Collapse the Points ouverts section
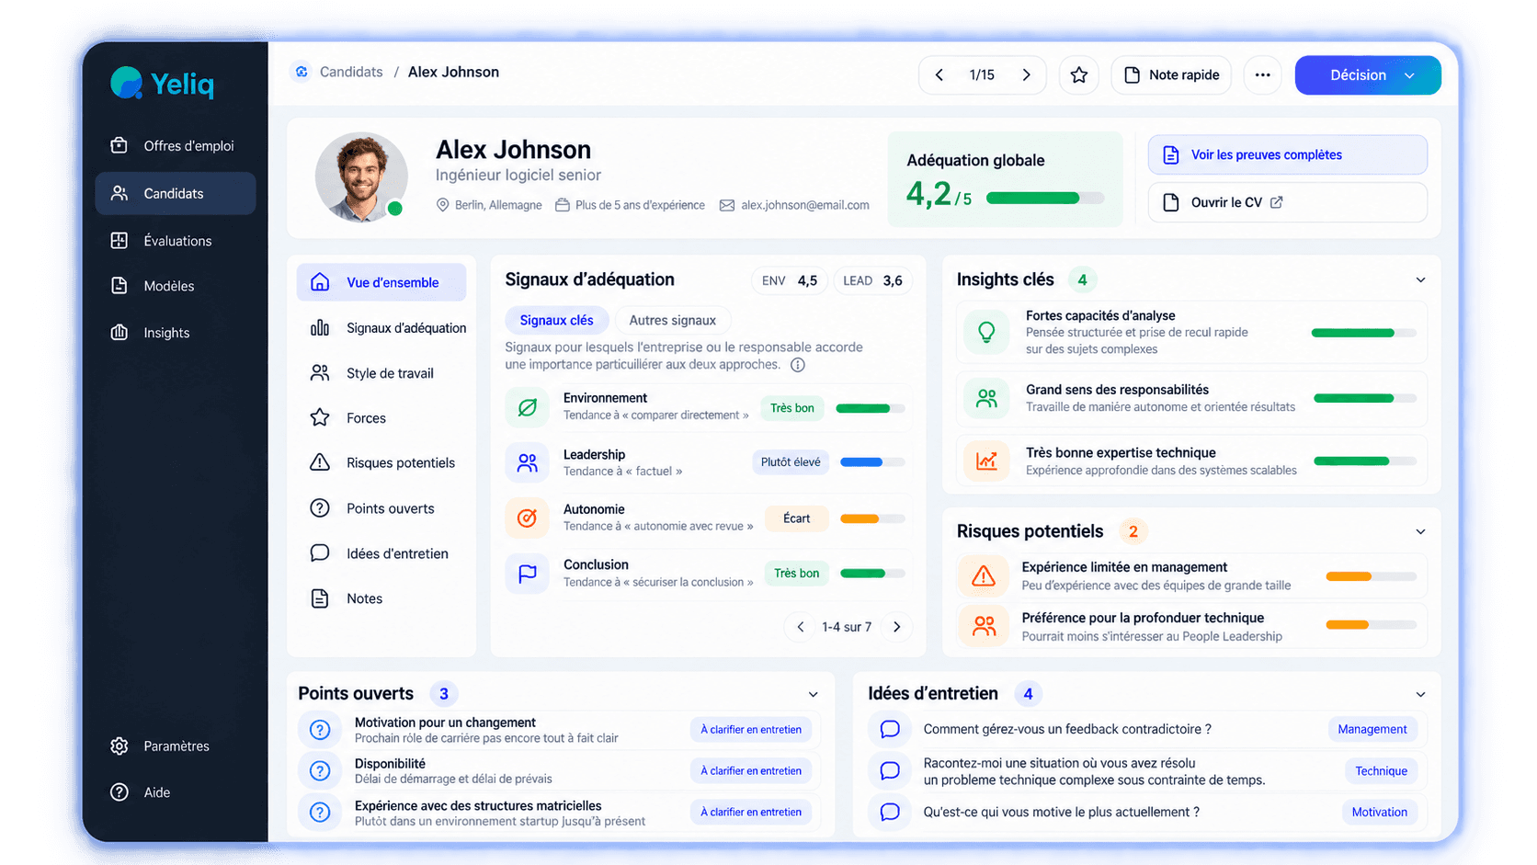 coord(814,695)
